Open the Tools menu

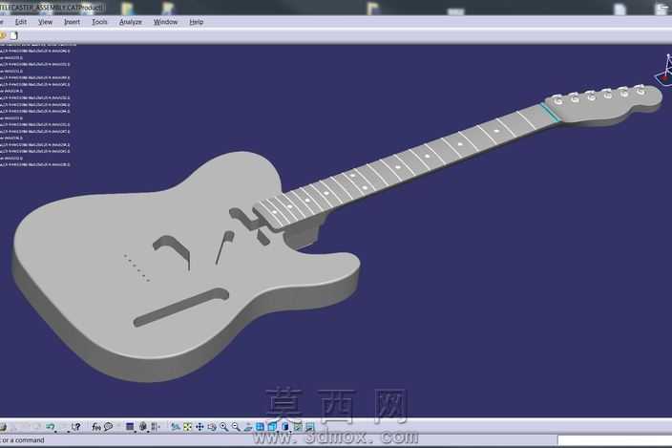pos(99,22)
